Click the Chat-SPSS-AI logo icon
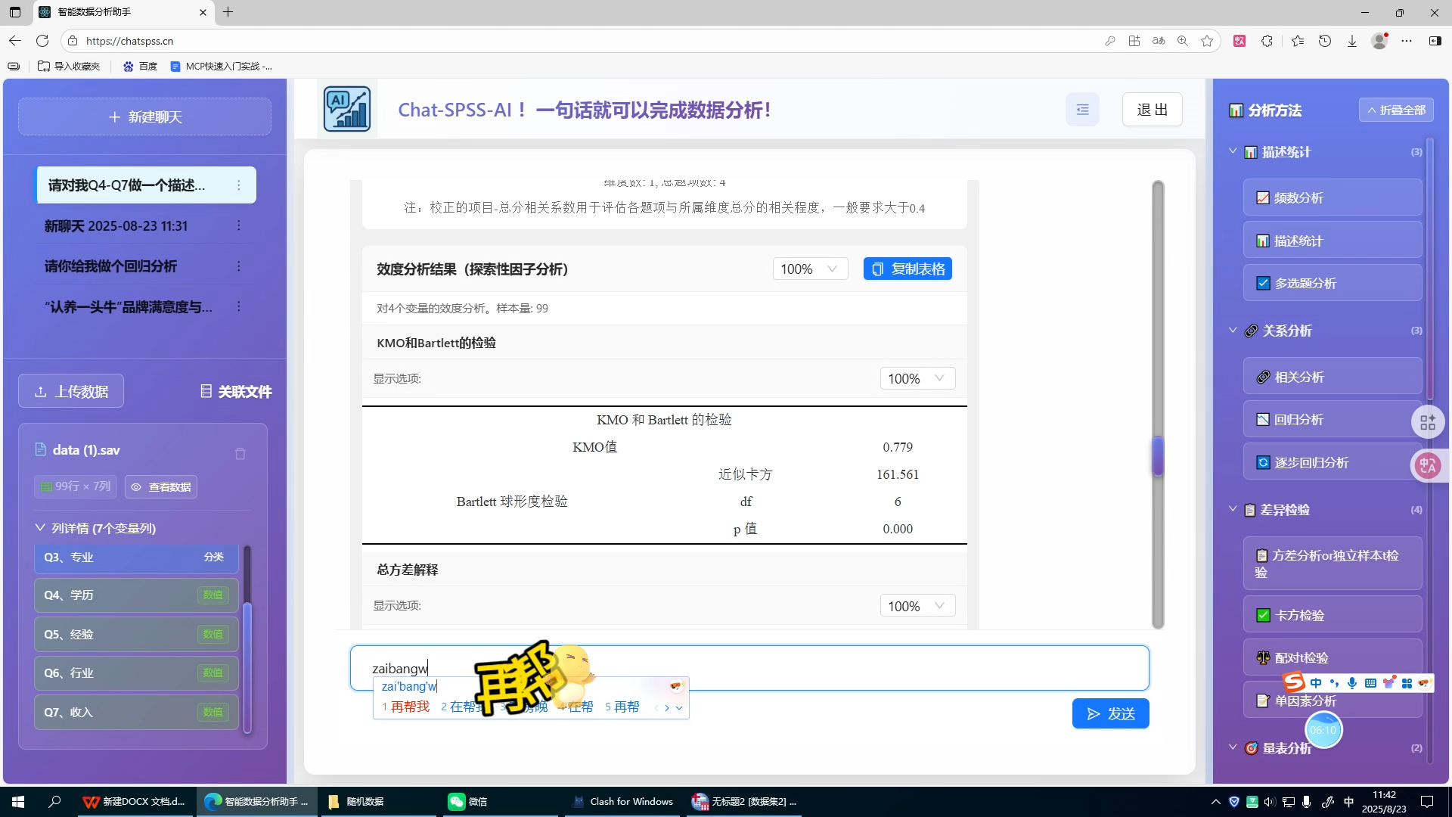The height and width of the screenshot is (817, 1452). tap(347, 109)
